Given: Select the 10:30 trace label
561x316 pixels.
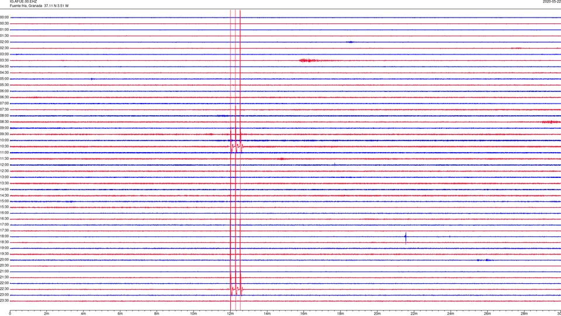Looking at the screenshot, I should (5, 146).
